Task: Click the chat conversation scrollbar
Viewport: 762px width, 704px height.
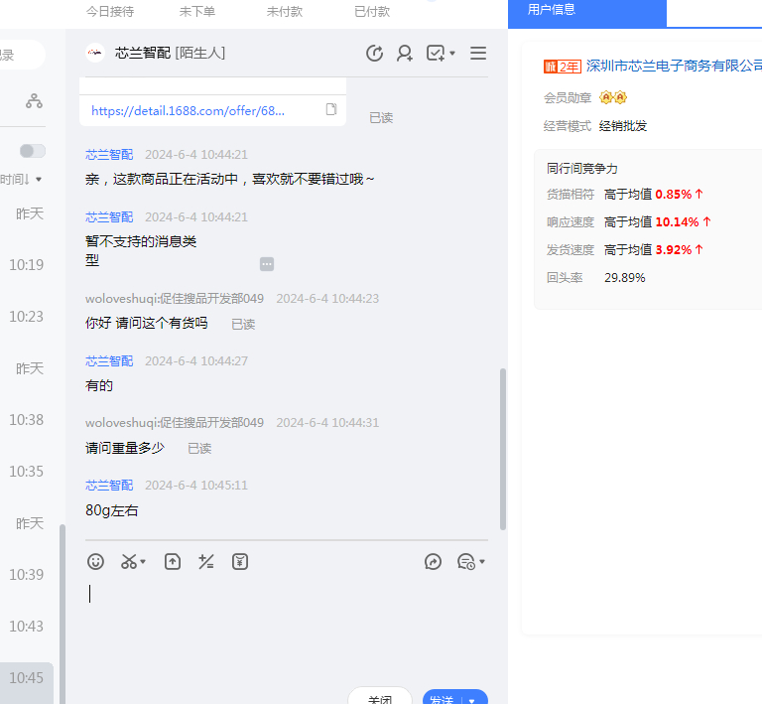Action: coord(503,447)
